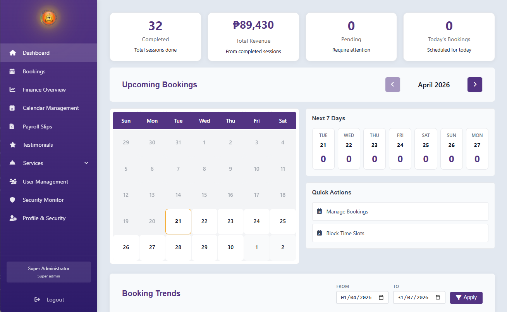
Task: Click the THU 23 card in Next 7 Days
Action: (375, 149)
